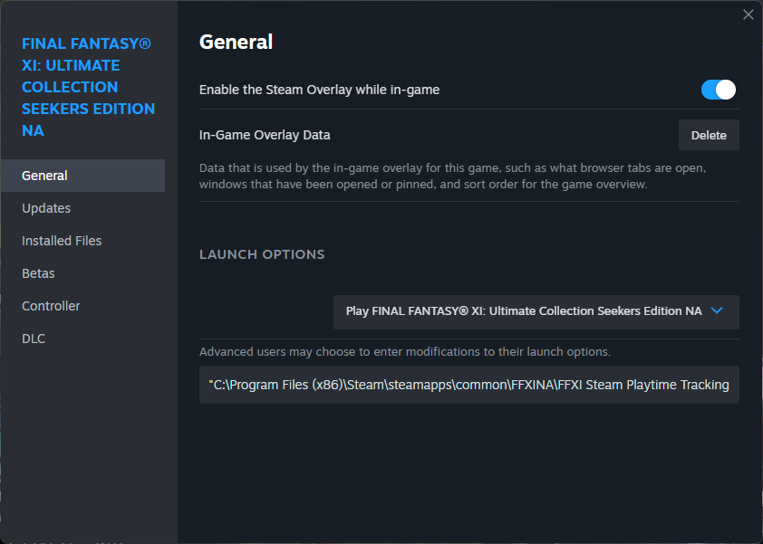763x544 pixels.
Task: Delete the In-Game Overlay Data
Action: point(709,135)
